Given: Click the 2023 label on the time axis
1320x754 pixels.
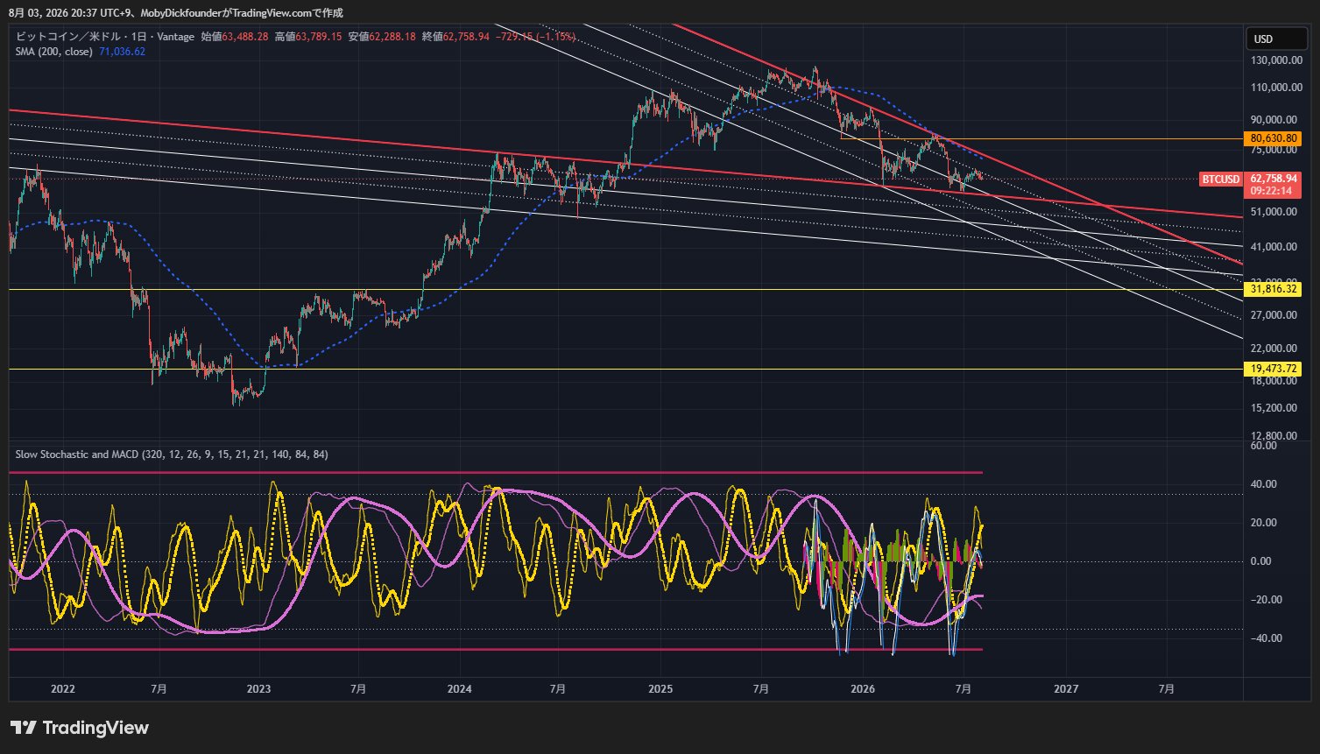Looking at the screenshot, I should (259, 689).
